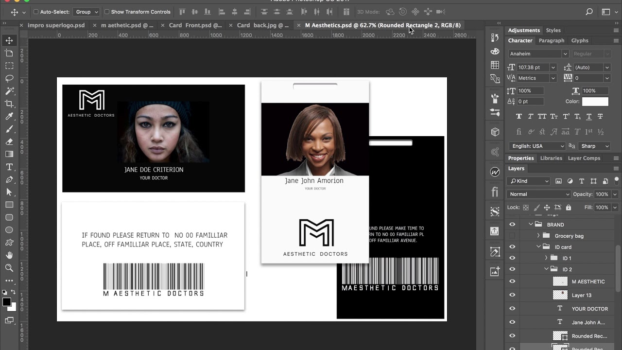Switch to the Styles tab
This screenshot has height=350, width=622.
tap(553, 30)
